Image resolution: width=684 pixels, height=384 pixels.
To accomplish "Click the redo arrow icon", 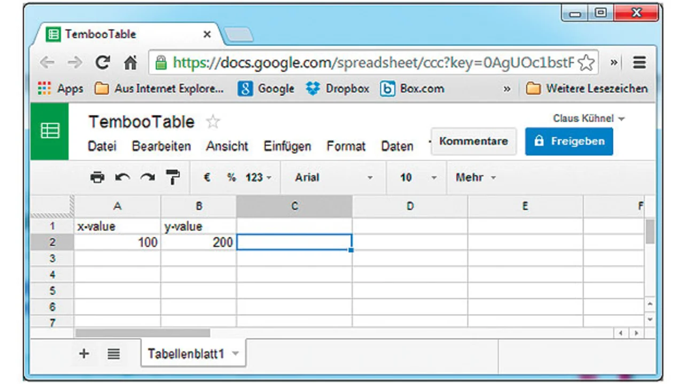I will coord(147,177).
